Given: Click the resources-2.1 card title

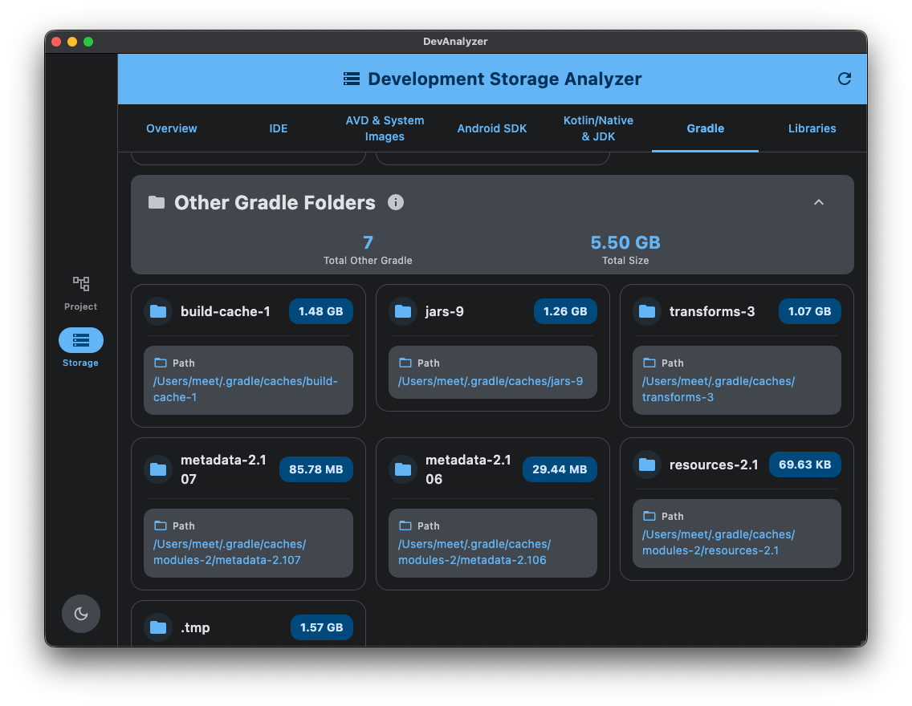Looking at the screenshot, I should click(714, 465).
